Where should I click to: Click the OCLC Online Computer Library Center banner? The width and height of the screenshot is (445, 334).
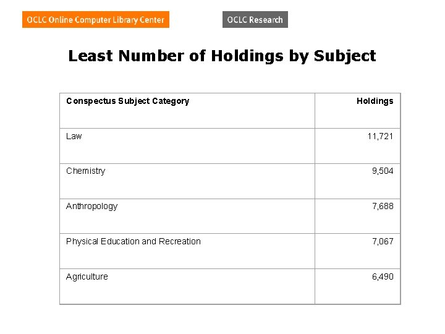(96, 20)
